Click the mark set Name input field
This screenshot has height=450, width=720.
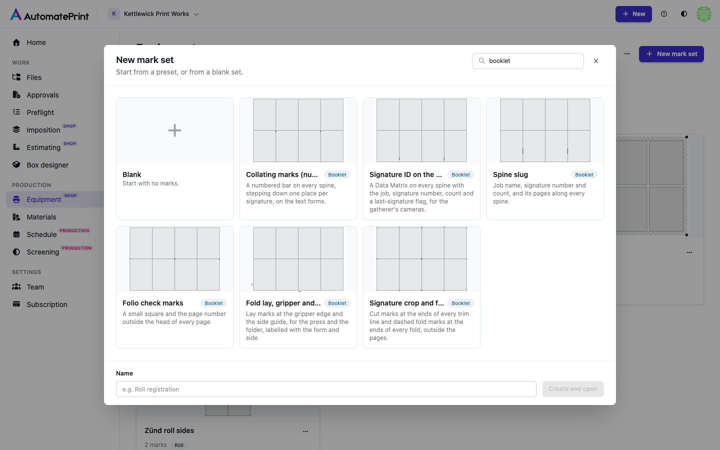pyautogui.click(x=326, y=389)
